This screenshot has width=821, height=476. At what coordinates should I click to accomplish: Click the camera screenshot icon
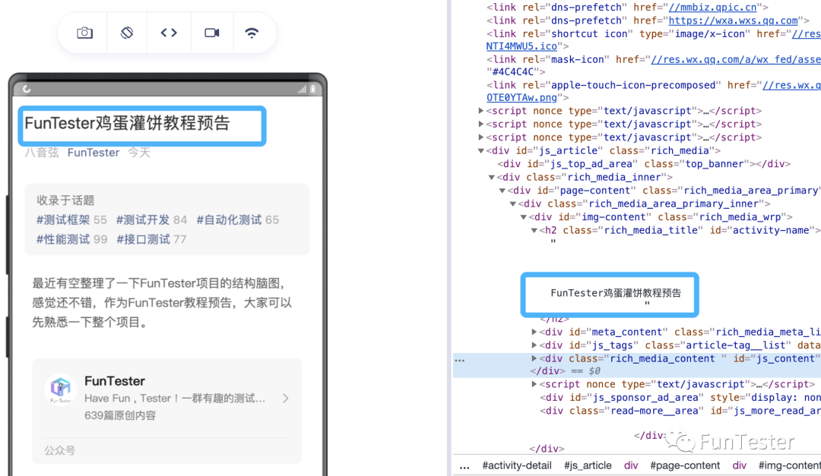(85, 33)
